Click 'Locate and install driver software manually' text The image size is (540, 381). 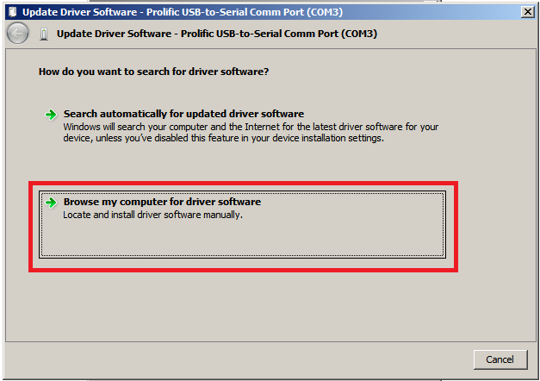coord(152,215)
